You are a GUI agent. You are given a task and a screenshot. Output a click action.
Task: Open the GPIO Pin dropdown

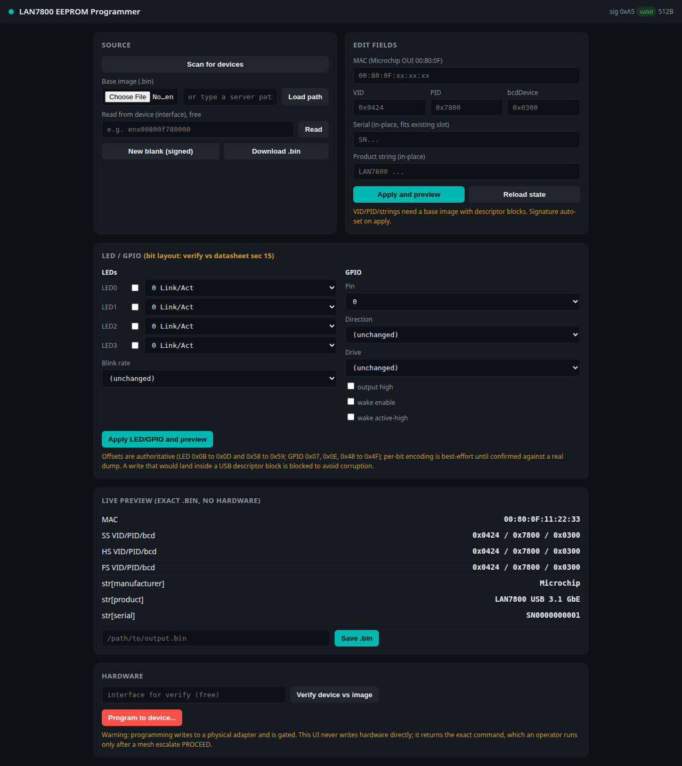tap(462, 302)
